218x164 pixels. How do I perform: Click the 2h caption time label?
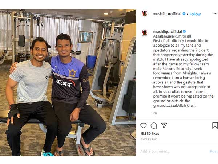coord(155,113)
